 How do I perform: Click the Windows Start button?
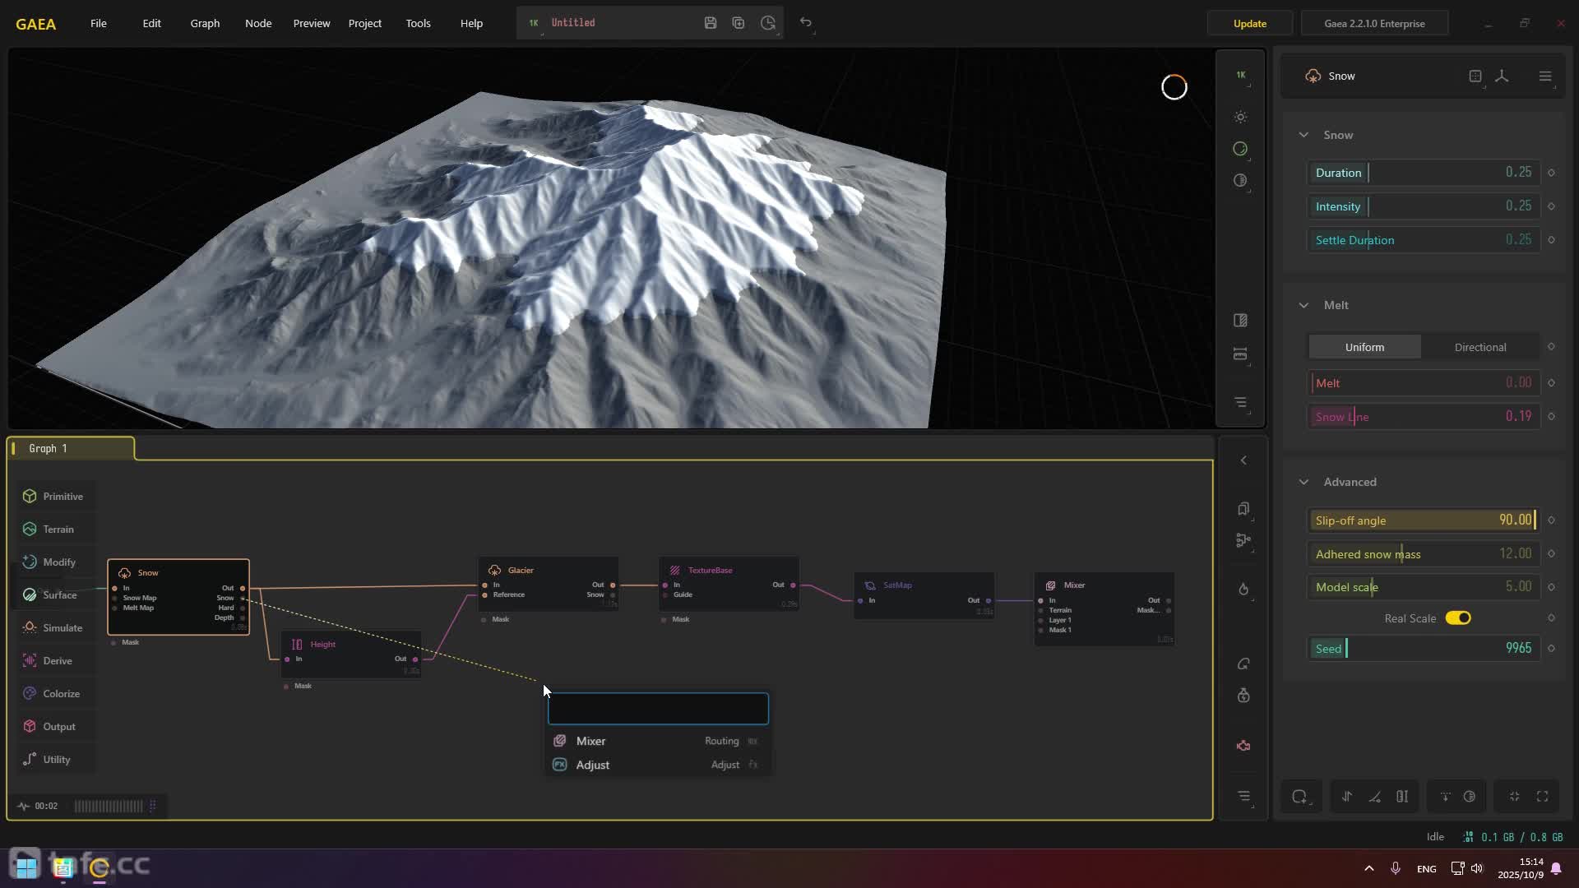tap(26, 867)
